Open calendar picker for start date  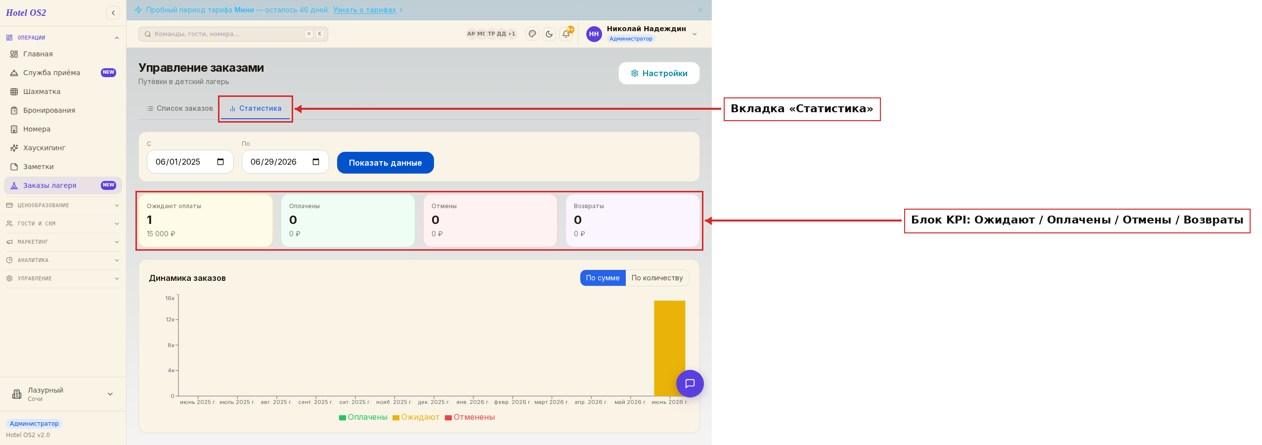click(220, 162)
